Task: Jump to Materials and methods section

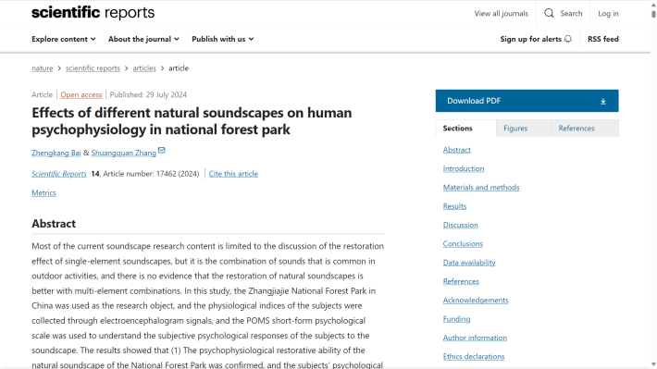Action: (x=481, y=187)
